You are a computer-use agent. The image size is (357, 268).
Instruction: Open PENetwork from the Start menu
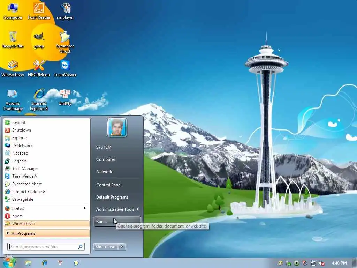click(x=47, y=146)
